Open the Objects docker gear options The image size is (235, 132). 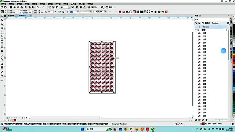(x=228, y=23)
